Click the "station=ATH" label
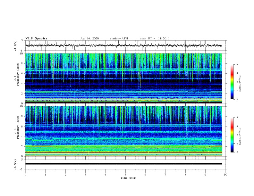 119,38
